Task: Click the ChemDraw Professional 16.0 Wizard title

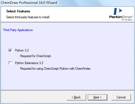Action: (29, 2)
